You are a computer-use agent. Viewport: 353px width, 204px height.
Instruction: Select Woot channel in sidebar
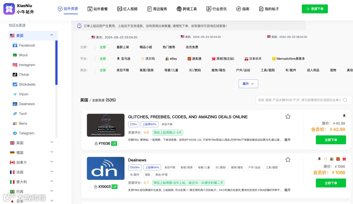(x=20, y=55)
